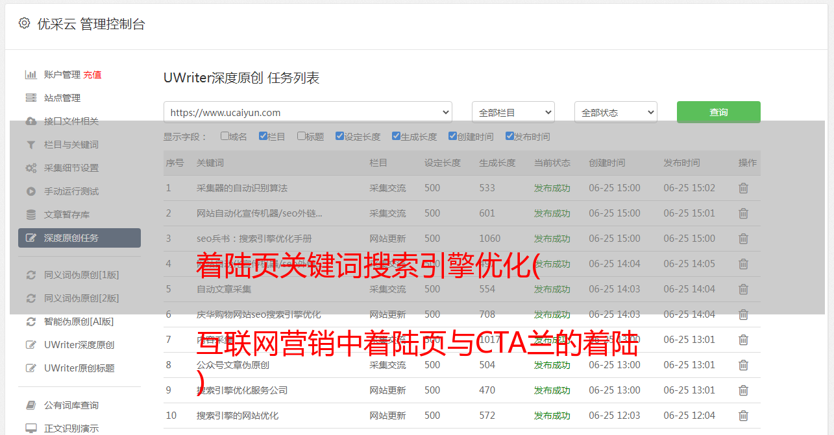Delete the task 搜索引擎优化服务公司
This screenshot has width=834, height=435.
click(x=743, y=390)
